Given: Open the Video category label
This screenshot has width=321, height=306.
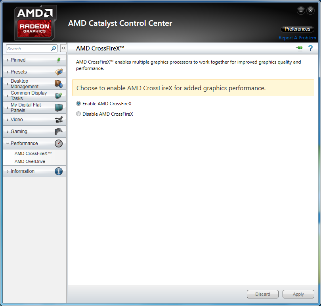Looking at the screenshot, I should pyautogui.click(x=17, y=120).
